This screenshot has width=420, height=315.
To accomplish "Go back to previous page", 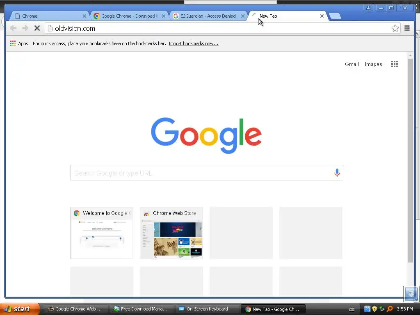I will (13, 28).
